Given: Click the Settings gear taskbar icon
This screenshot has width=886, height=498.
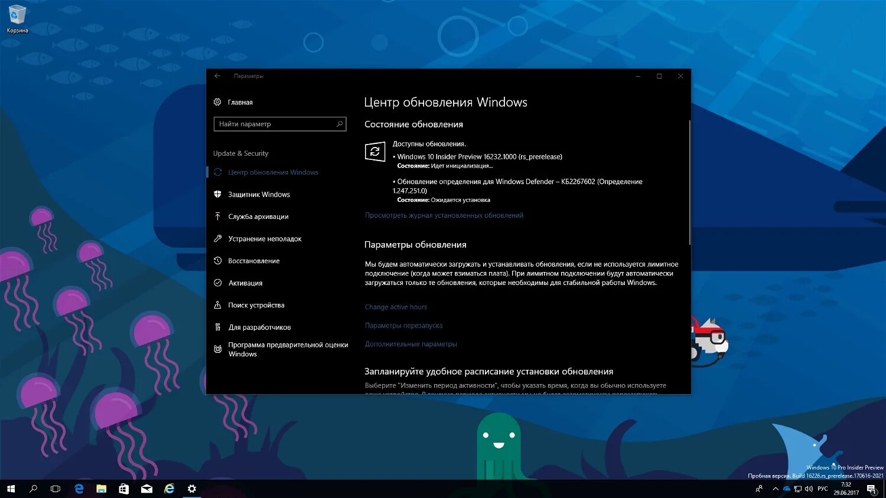Looking at the screenshot, I should pos(192,489).
